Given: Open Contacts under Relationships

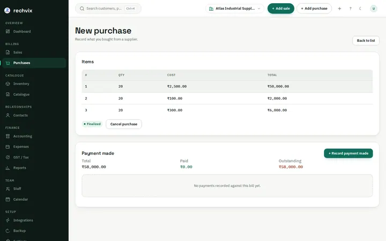Looking at the screenshot, I should click(x=34, y=115).
